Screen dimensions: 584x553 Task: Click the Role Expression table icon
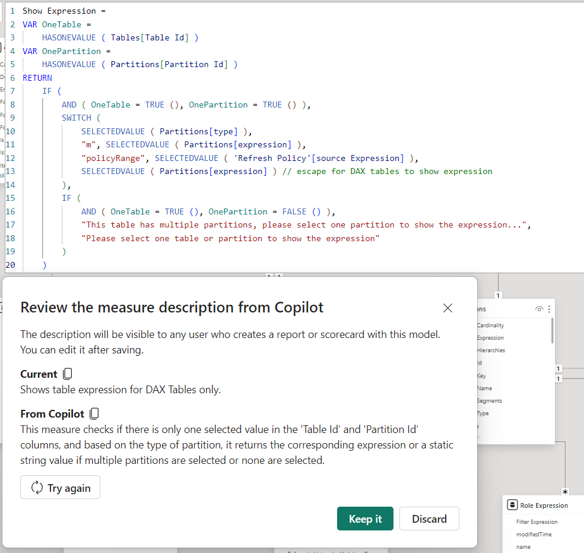pos(513,505)
